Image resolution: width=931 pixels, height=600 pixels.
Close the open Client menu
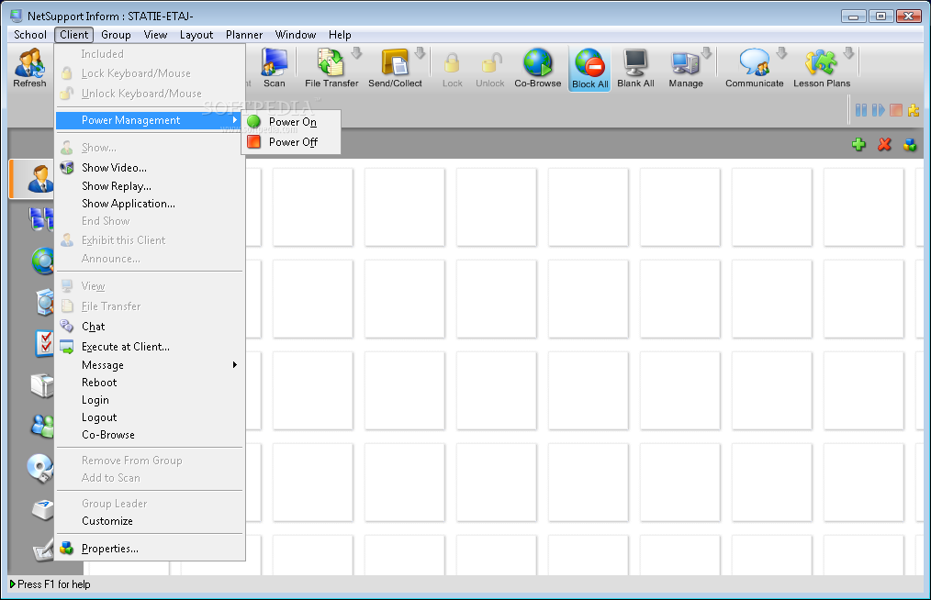(x=74, y=35)
